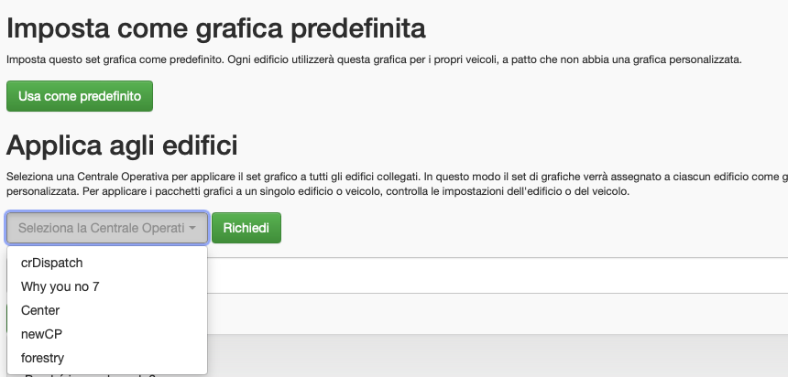The image size is (788, 377).
Task: Select "crDispatch" from the dropdown list
Action: click(x=51, y=263)
